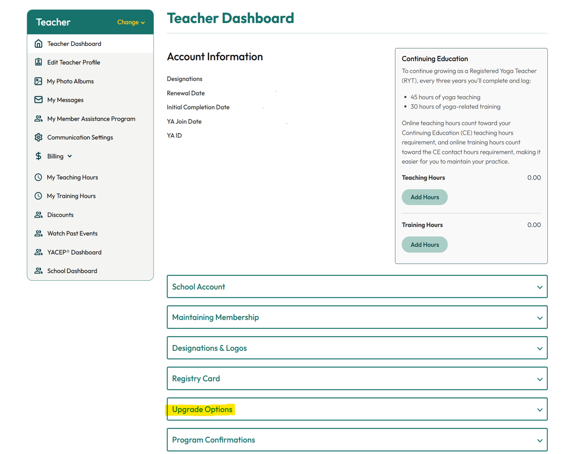
Task: Click the people icon for My Member Assistance Program
Action: point(38,118)
